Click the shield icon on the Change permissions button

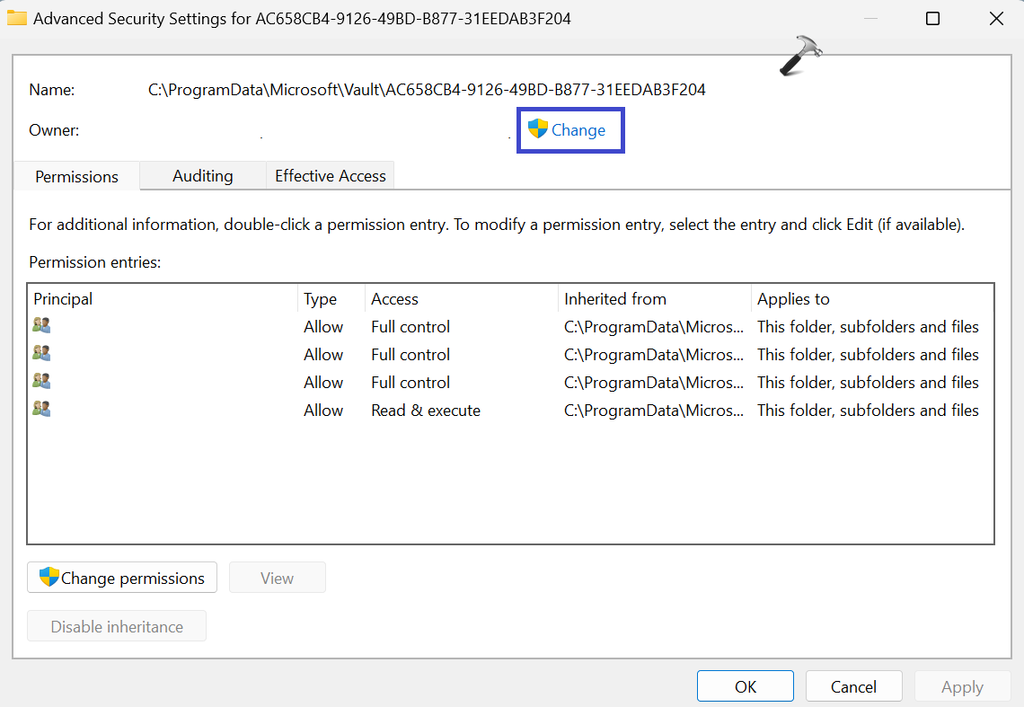click(x=49, y=578)
